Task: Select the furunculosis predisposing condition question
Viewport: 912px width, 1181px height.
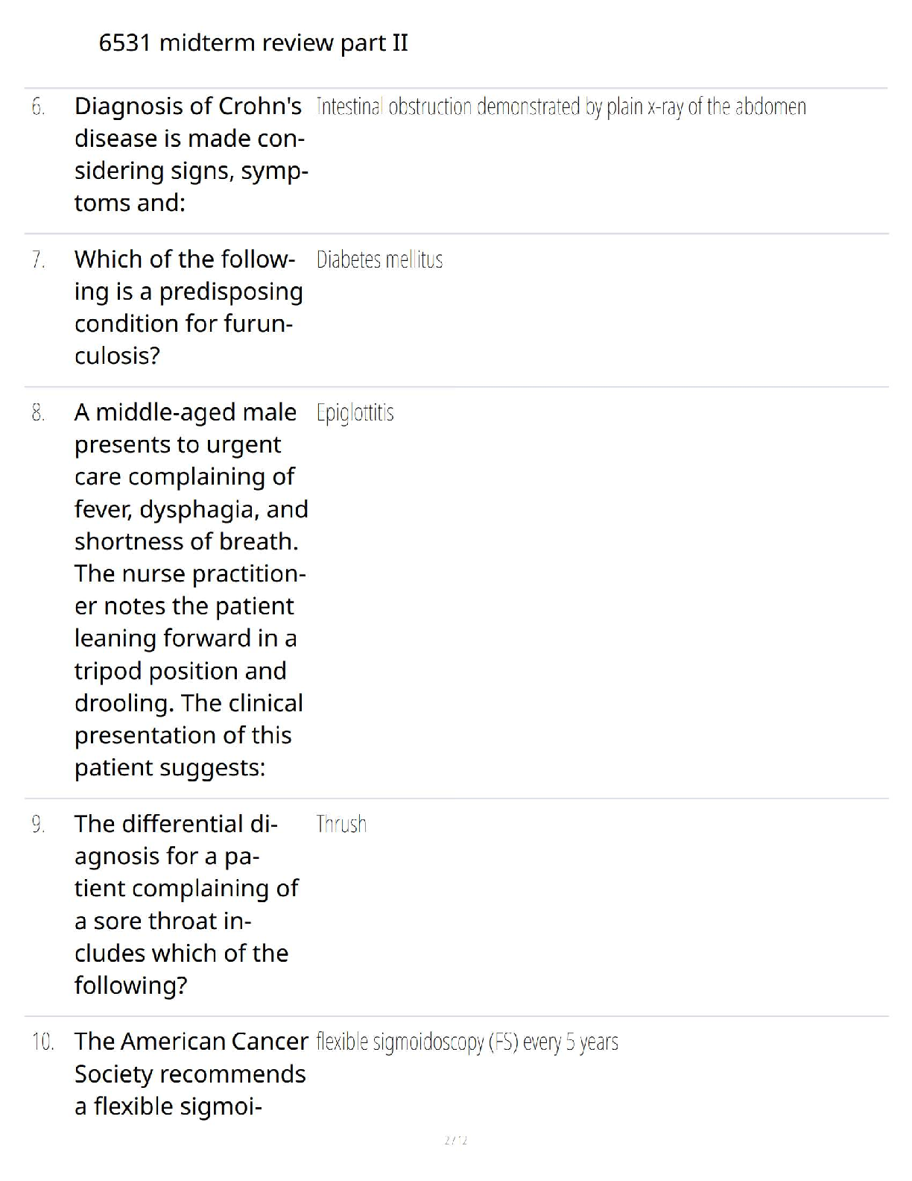Action: [x=188, y=307]
